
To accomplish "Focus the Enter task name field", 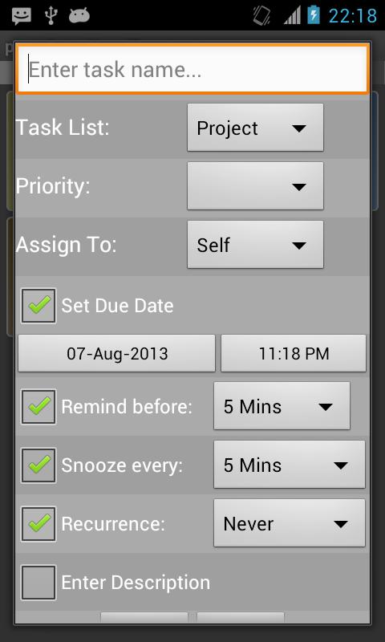I will coord(192,69).
